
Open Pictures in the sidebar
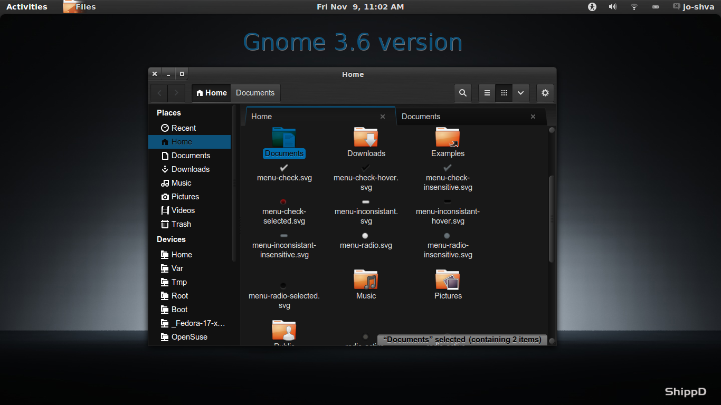pyautogui.click(x=189, y=197)
